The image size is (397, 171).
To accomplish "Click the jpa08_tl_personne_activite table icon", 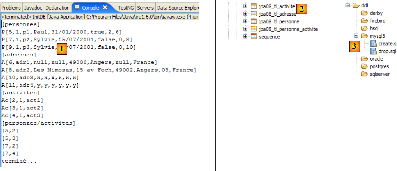I will tap(254, 29).
